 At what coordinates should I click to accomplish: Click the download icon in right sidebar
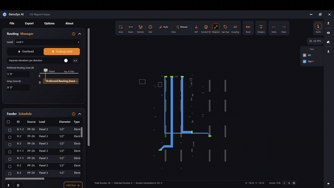[x=328, y=23]
